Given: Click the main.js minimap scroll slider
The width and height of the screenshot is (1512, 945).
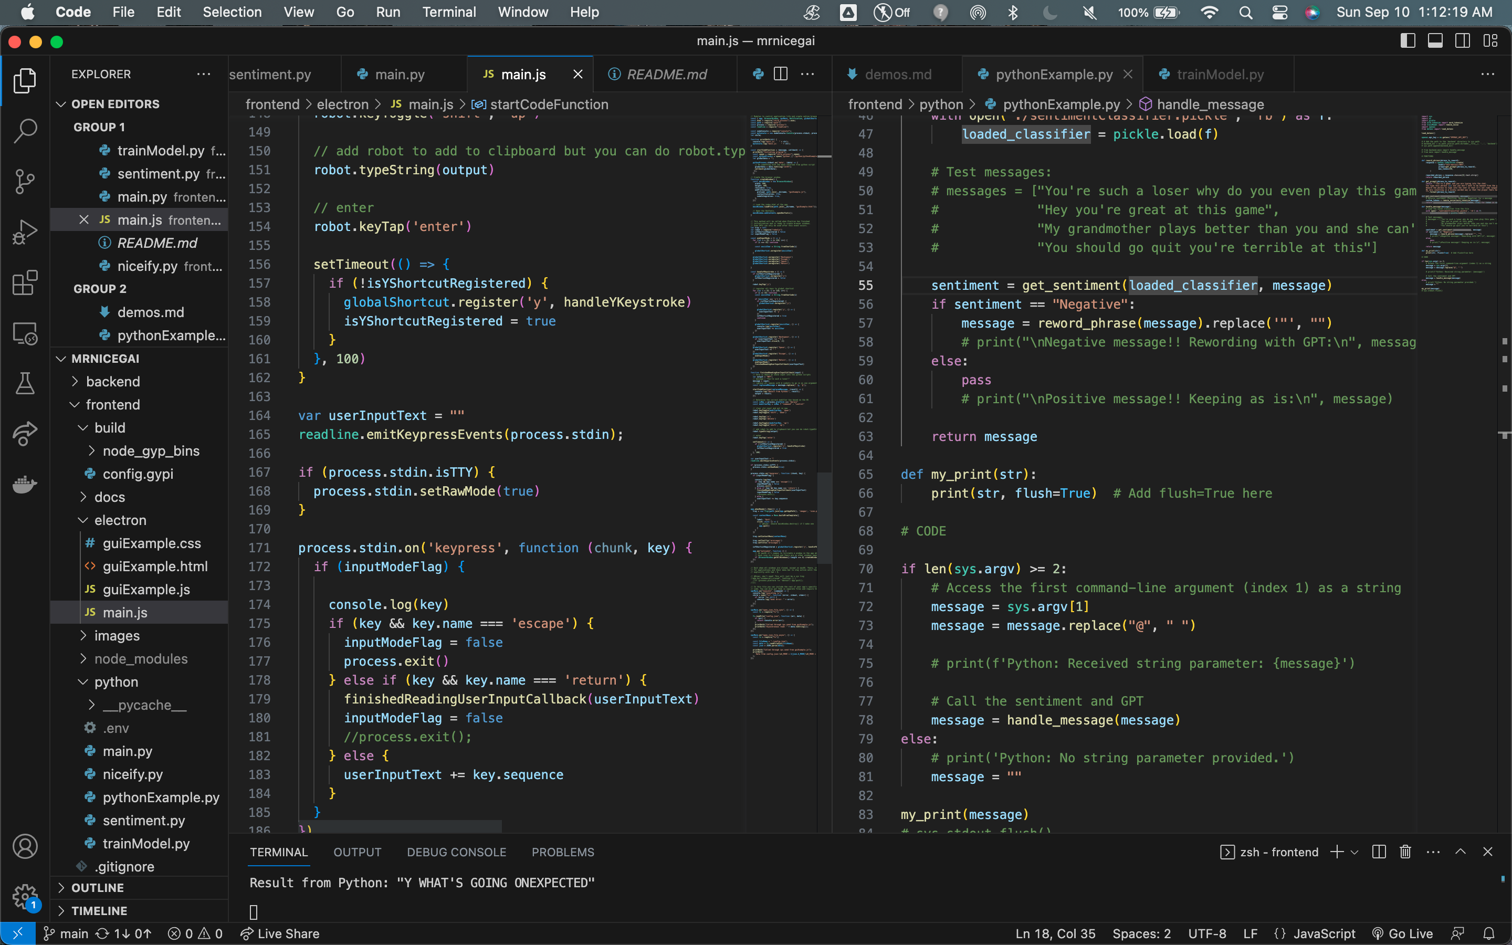Looking at the screenshot, I should pos(824,519).
